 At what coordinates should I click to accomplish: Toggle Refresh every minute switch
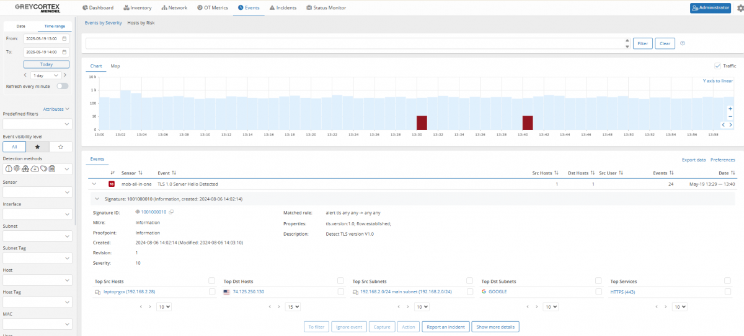(63, 86)
